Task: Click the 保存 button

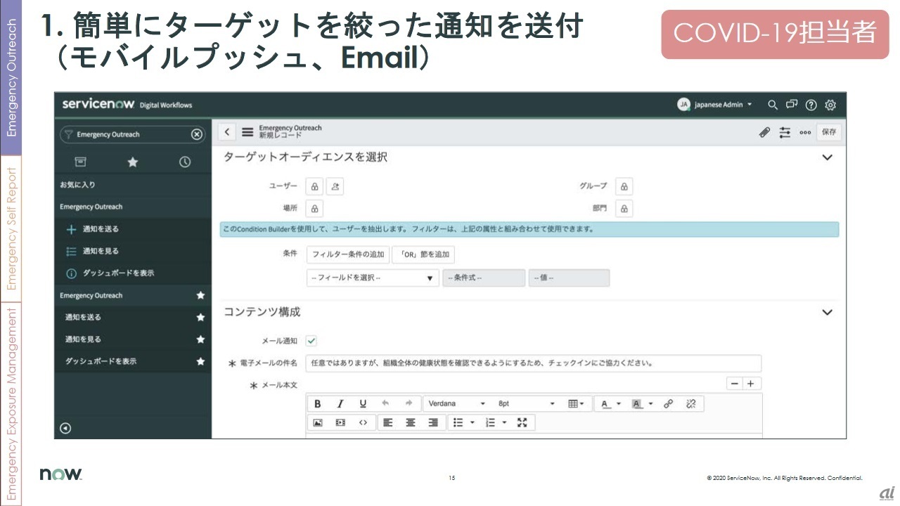Action: coord(829,132)
